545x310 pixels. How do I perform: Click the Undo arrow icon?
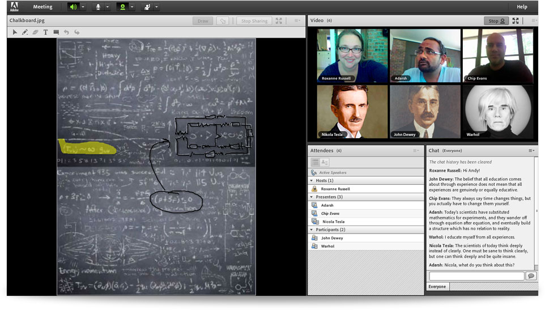66,32
